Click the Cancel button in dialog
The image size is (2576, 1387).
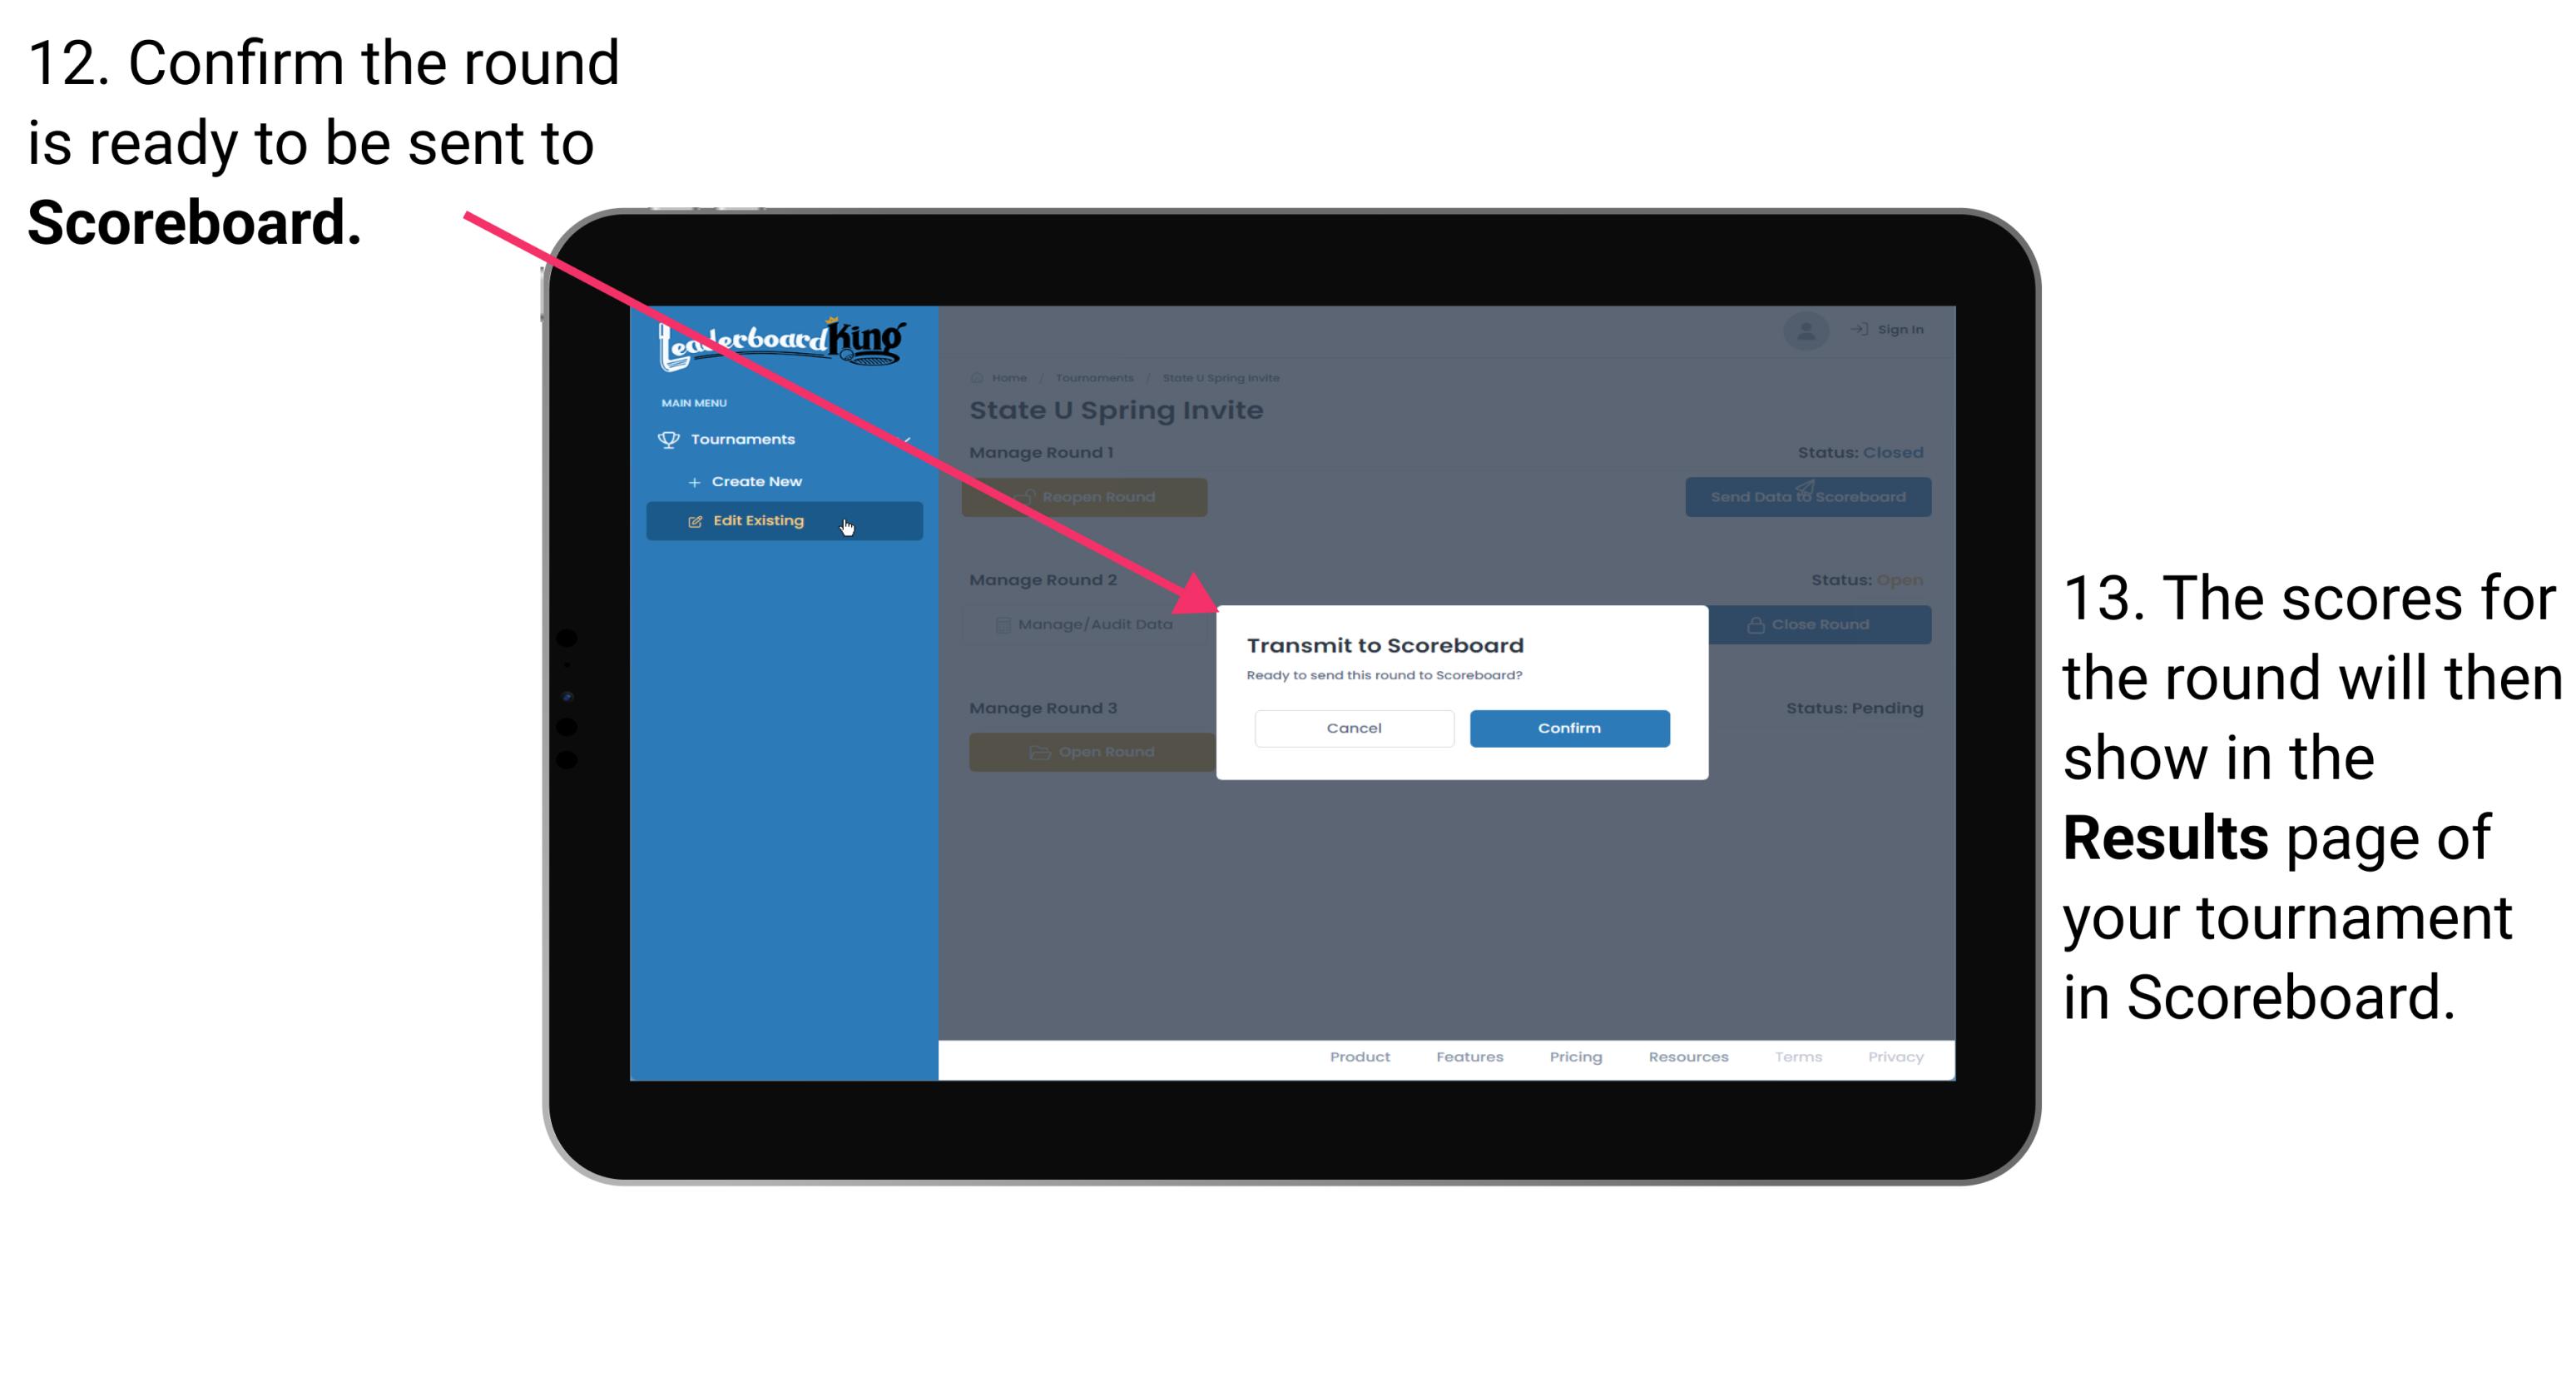[x=1354, y=726]
